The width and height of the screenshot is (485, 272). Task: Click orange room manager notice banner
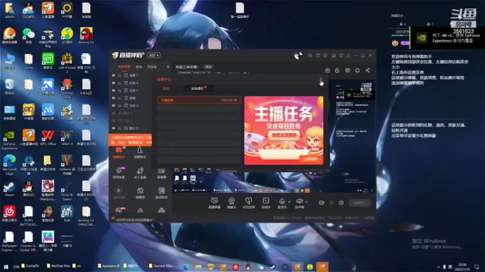130,140
